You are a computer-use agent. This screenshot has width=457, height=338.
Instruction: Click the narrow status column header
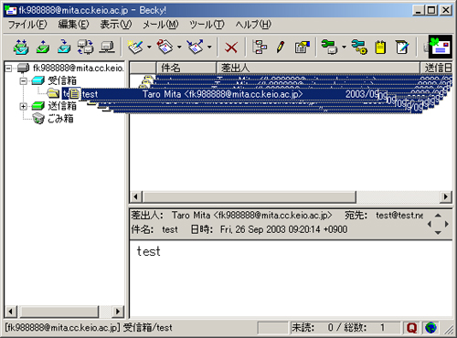pyautogui.click(x=143, y=68)
